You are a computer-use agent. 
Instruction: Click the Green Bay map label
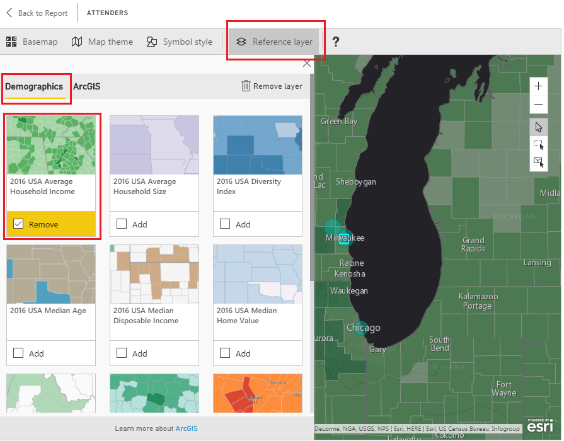tap(339, 122)
